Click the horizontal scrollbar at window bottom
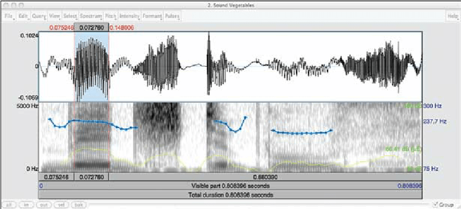 (259, 205)
